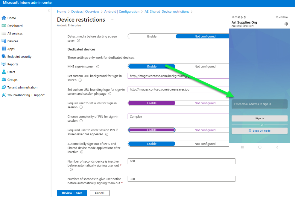Tap the phone preview home button
The height and width of the screenshot is (197, 295).
[x=260, y=147]
